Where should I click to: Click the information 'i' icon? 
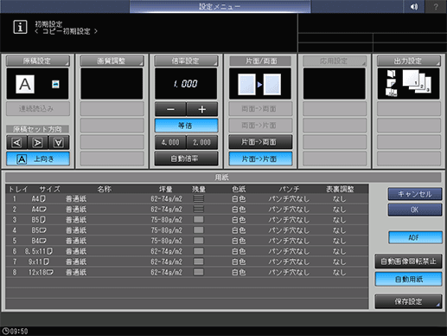pos(20,27)
